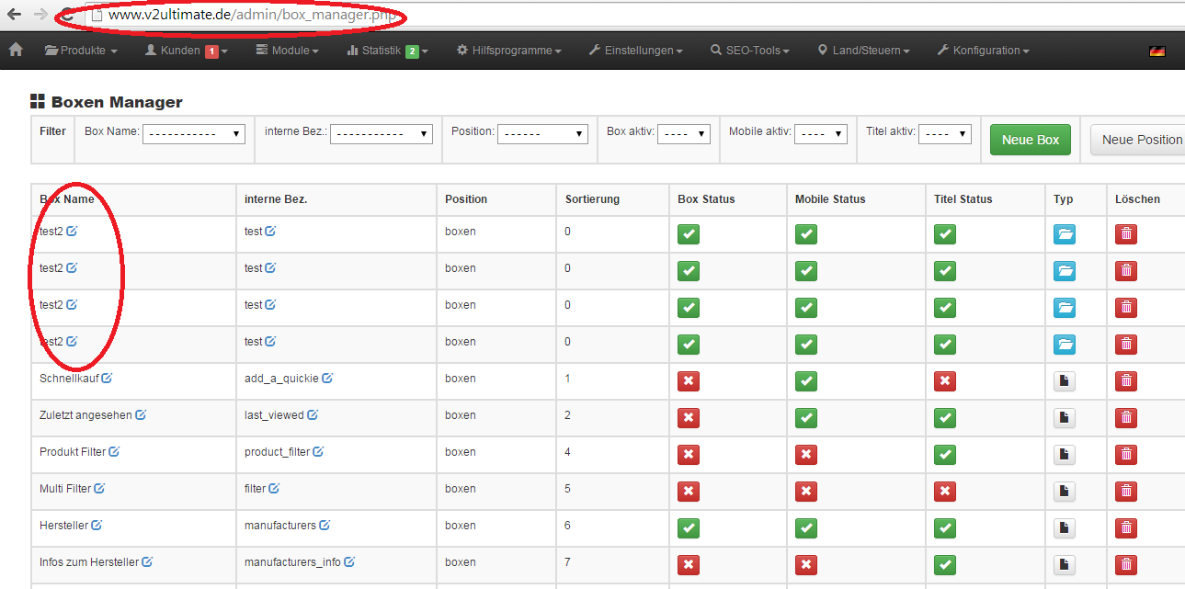Screen dimensions: 1185x589
Task: Expand the Mobile aktiv filter dropdown
Action: (821, 134)
